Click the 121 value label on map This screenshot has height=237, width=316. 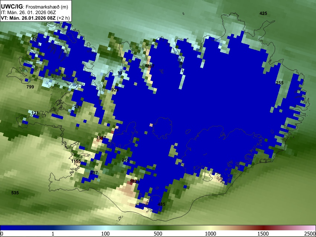[35, 113]
